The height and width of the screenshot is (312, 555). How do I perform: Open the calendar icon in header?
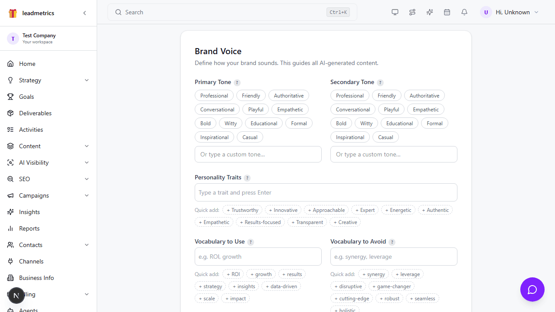tap(447, 12)
